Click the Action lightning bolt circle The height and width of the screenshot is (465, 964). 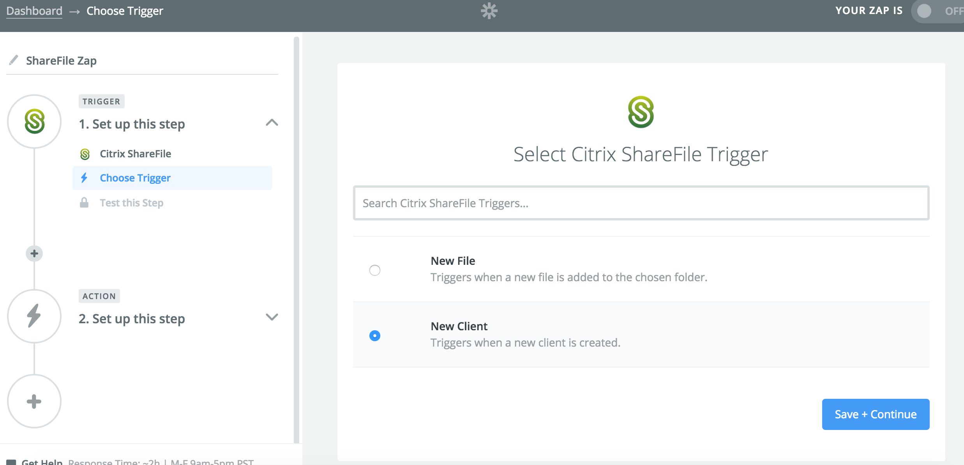34,316
